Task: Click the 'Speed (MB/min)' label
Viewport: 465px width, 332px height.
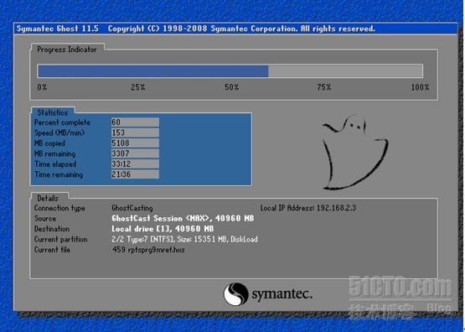Action: click(x=59, y=132)
